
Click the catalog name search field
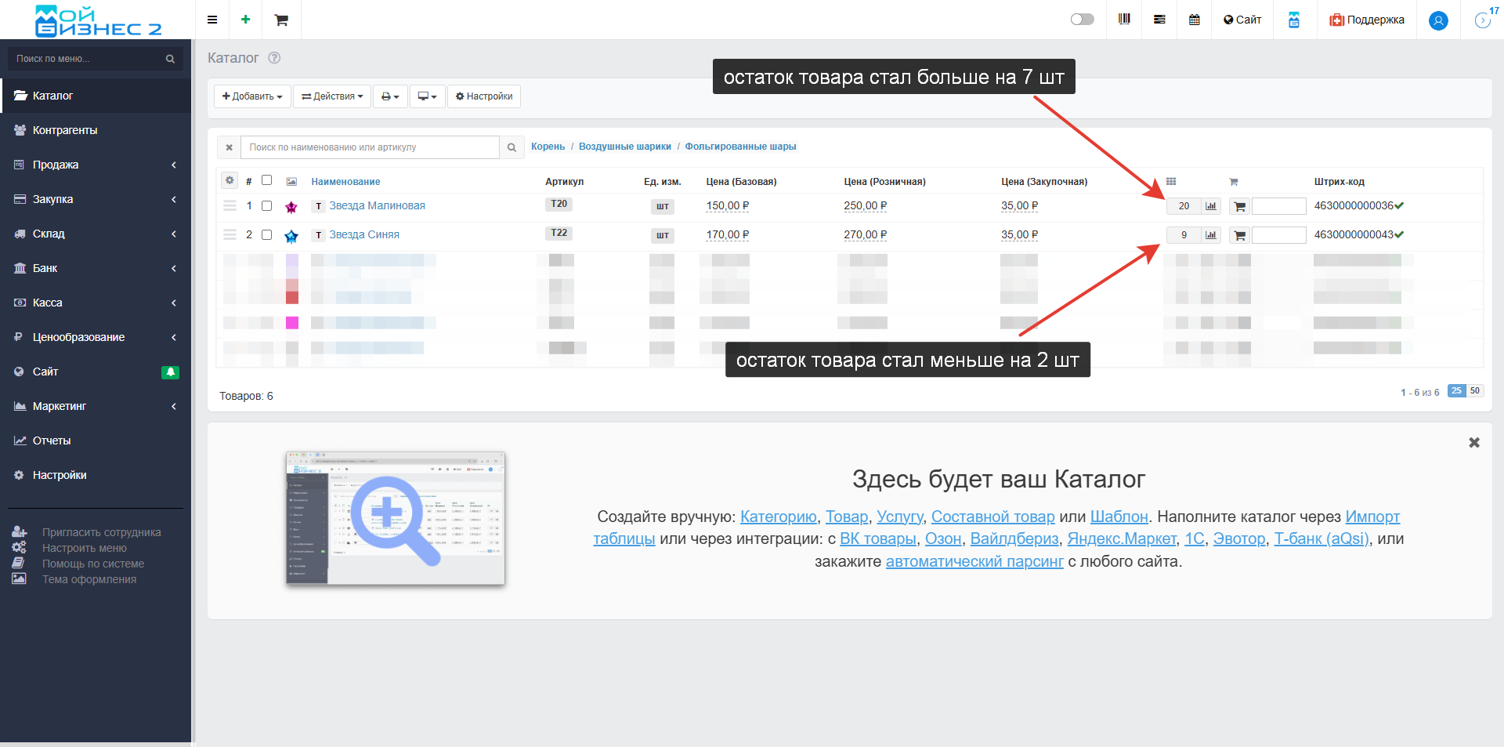coord(371,147)
